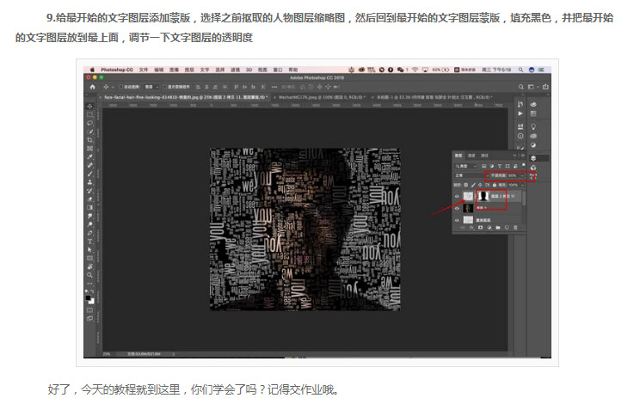Click the Layers panel icon in dock
This screenshot has height=398, width=640.
point(533,158)
